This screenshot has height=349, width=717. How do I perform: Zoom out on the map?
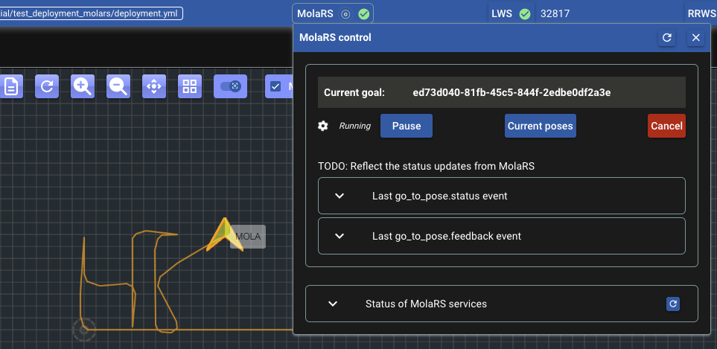118,86
